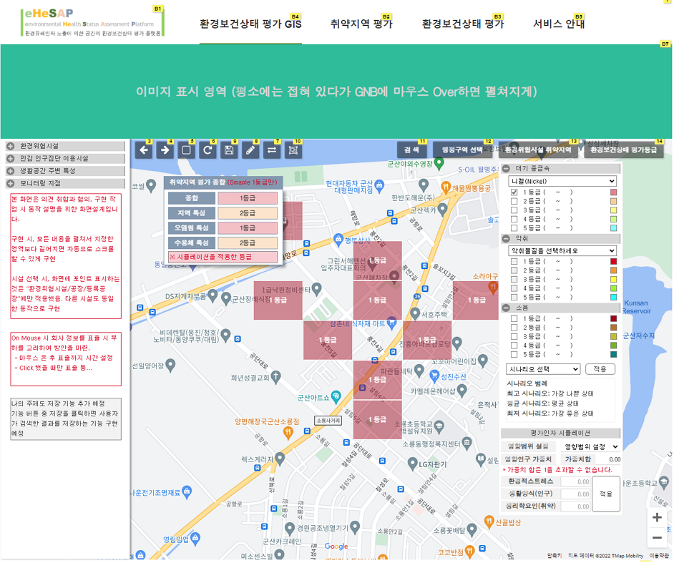The height and width of the screenshot is (563, 674).
Task: Check 3등급 under 대기 중금속
Action: click(x=514, y=210)
